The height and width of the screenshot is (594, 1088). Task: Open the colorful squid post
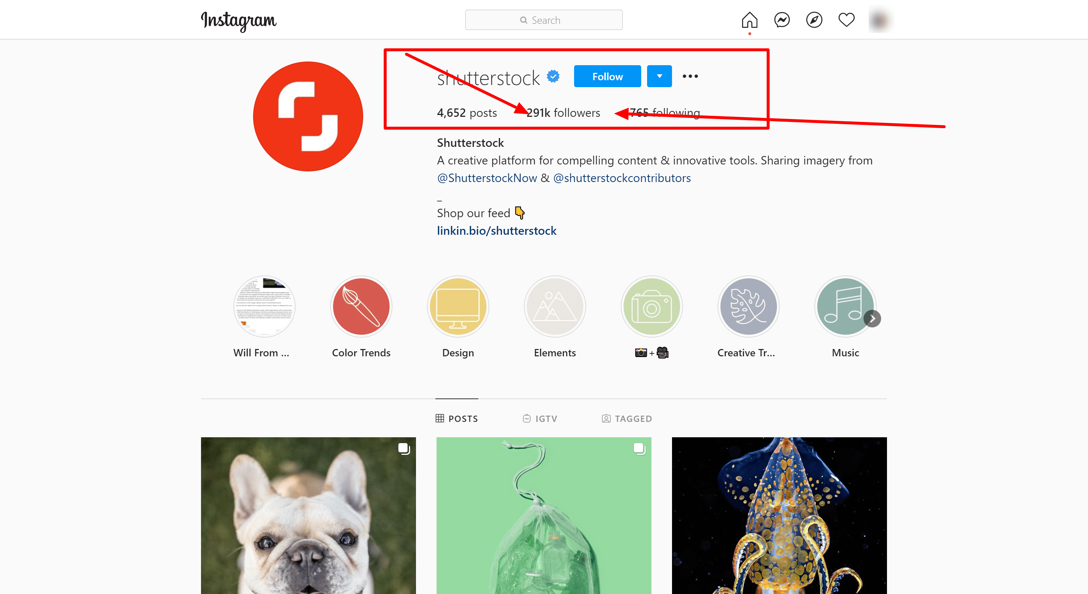pyautogui.click(x=779, y=516)
